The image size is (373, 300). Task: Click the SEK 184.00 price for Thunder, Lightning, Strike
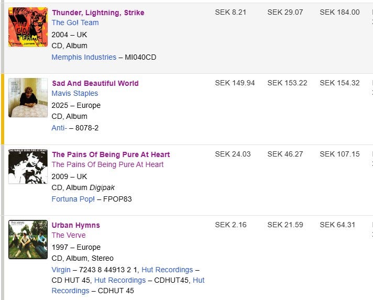point(339,12)
